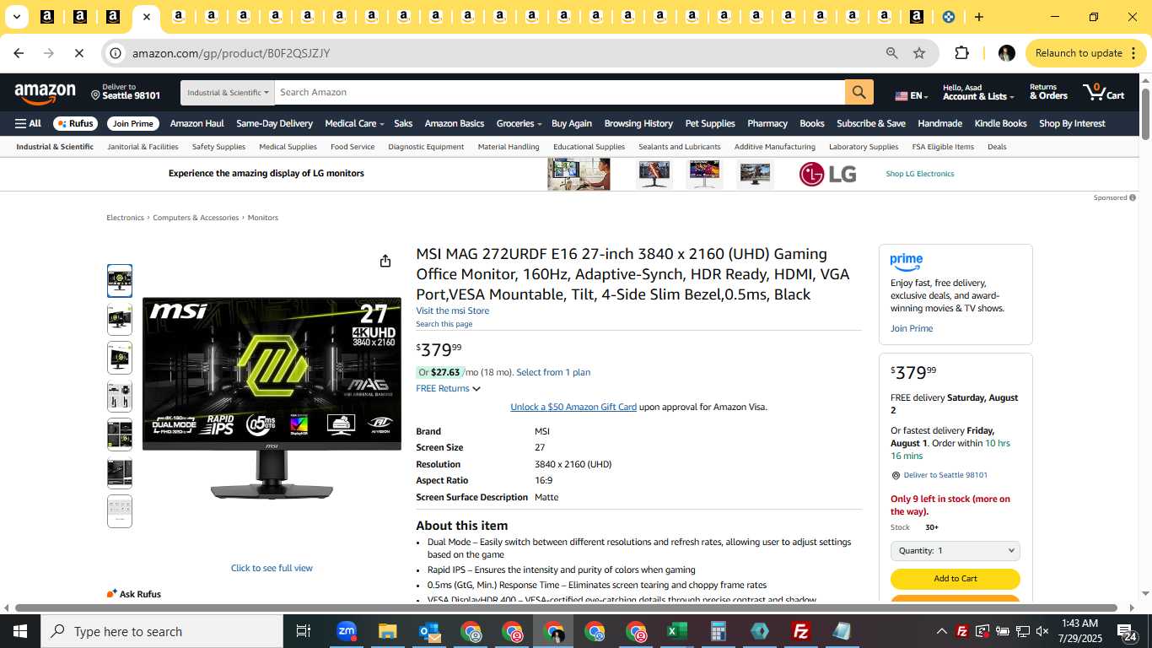The width and height of the screenshot is (1152, 648).
Task: Open FileZilla from the taskbar
Action: 800,631
